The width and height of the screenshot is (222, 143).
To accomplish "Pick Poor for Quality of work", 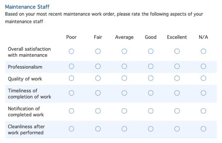I will coord(72,78).
